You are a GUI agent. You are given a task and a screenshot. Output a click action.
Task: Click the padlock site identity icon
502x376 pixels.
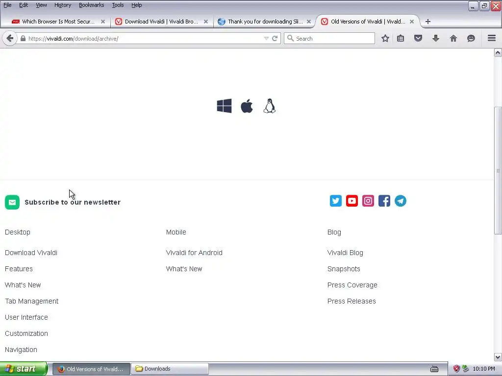[23, 38]
